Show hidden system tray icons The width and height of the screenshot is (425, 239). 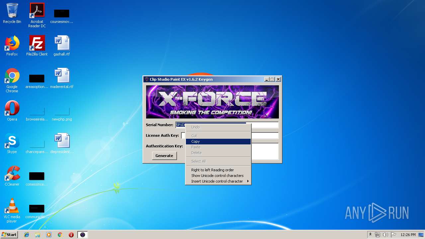(370, 235)
